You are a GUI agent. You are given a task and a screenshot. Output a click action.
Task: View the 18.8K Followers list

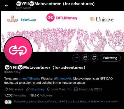42,95
